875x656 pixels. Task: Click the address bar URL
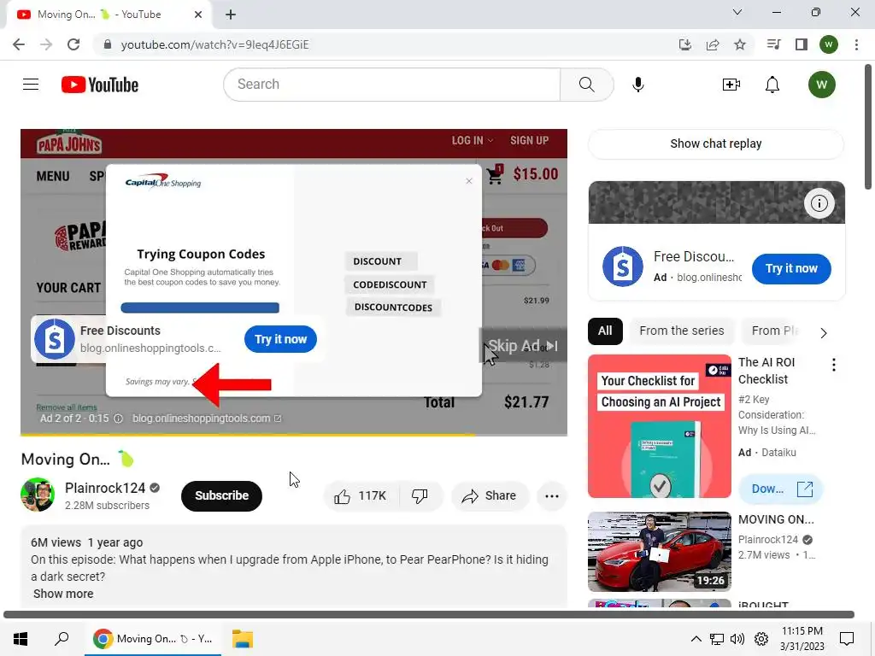point(214,44)
